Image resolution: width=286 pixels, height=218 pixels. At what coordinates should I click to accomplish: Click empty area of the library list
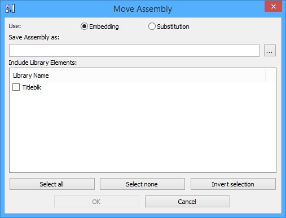pos(143,131)
